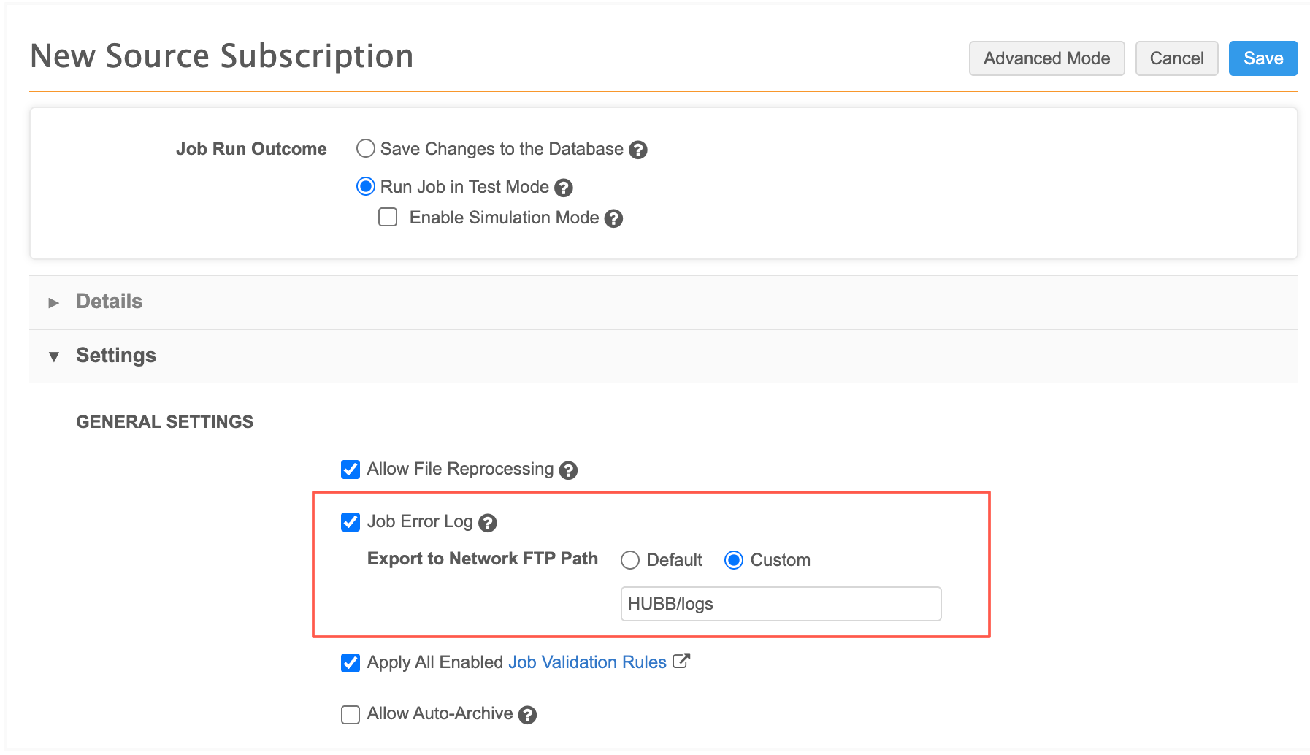Click the Advanced Mode button
The width and height of the screenshot is (1310, 755).
point(1047,58)
